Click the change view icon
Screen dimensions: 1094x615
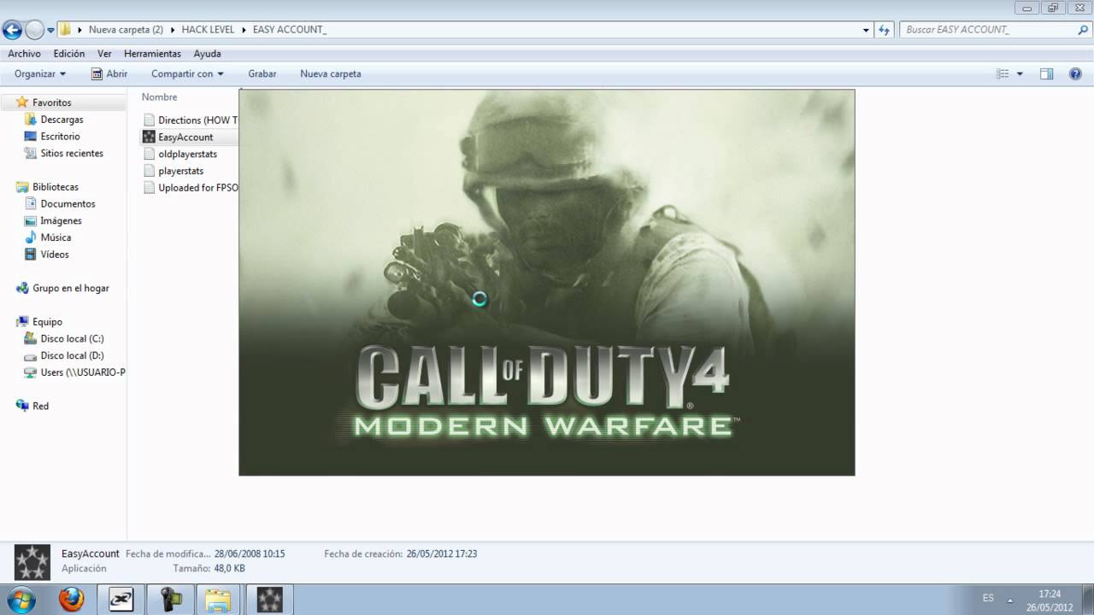coord(1003,74)
